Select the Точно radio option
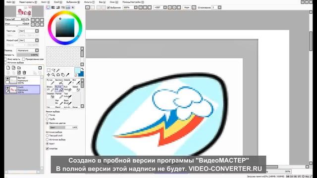The width and height of the screenshot is (317, 178). click(48, 115)
